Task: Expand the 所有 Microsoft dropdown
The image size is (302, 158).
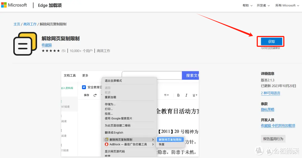Action: pos(287,6)
